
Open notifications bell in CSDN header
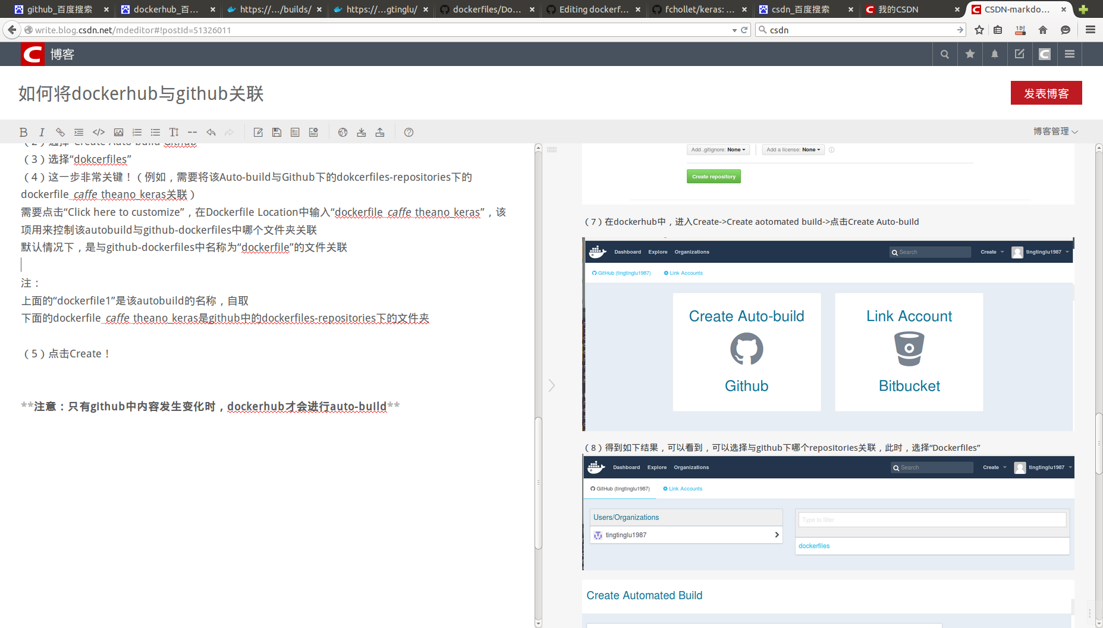(995, 54)
